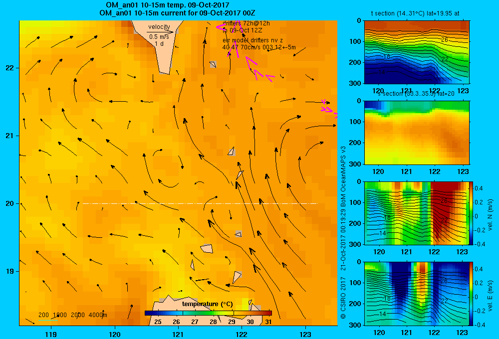Click the vertical '© CSIRO 2017 BoM OceanMAPS v3' credit text
The height and width of the screenshot is (339, 499).
(343, 232)
